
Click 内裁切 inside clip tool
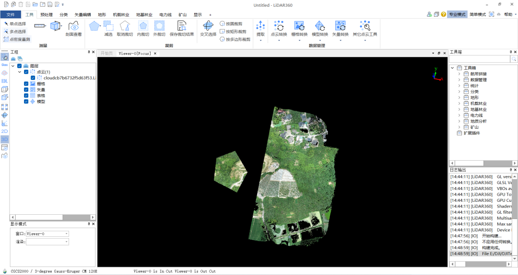tap(143, 29)
